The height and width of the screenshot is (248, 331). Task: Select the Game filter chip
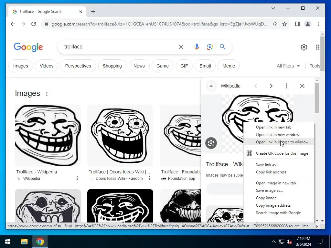[163, 66]
